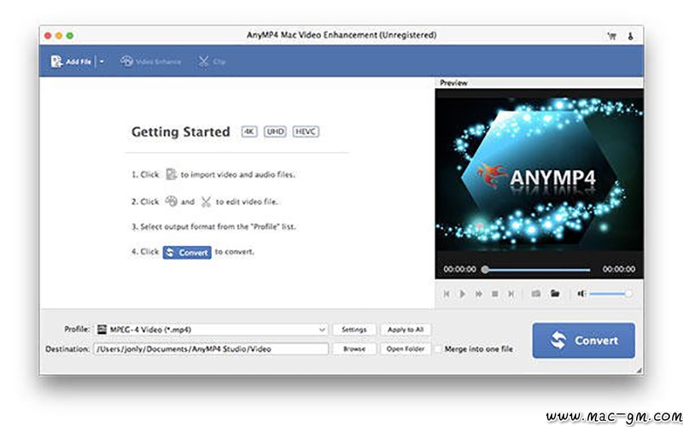Click the register key icon in title bar
Screen dimensions: 683x427
(x=630, y=36)
